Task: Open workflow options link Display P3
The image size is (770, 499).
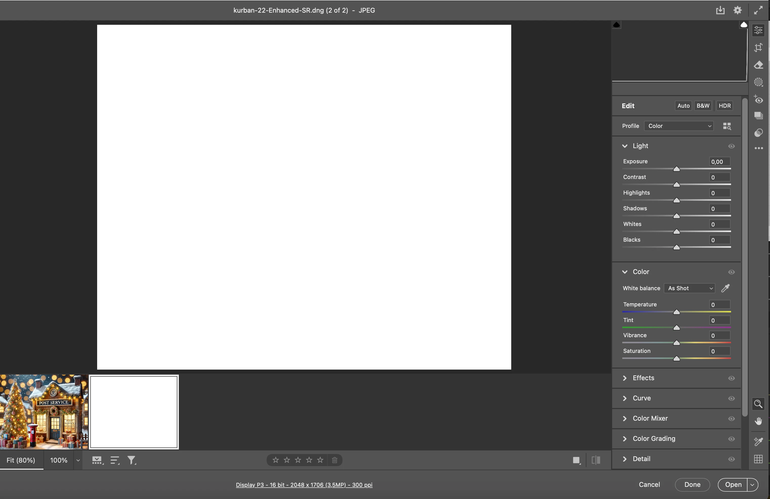Action: [x=304, y=485]
